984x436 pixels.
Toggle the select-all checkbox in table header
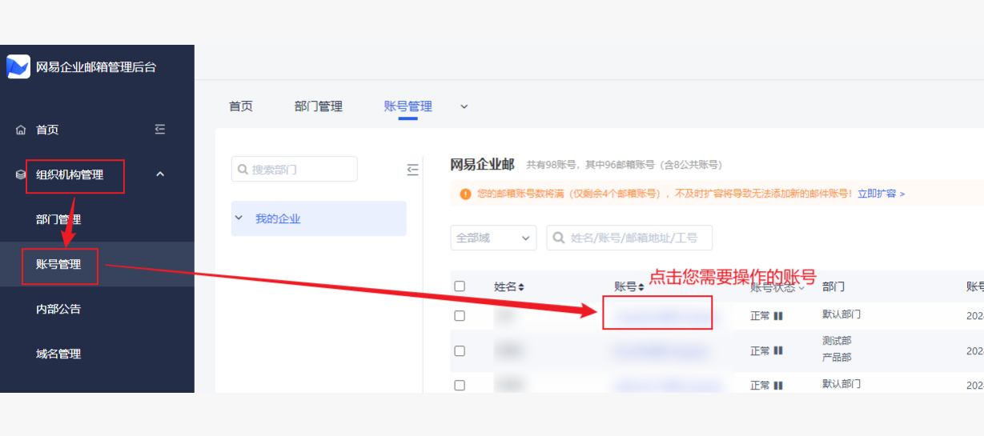pyautogui.click(x=460, y=286)
